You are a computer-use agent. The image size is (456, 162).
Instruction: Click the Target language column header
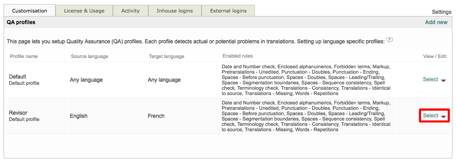pos(166,56)
